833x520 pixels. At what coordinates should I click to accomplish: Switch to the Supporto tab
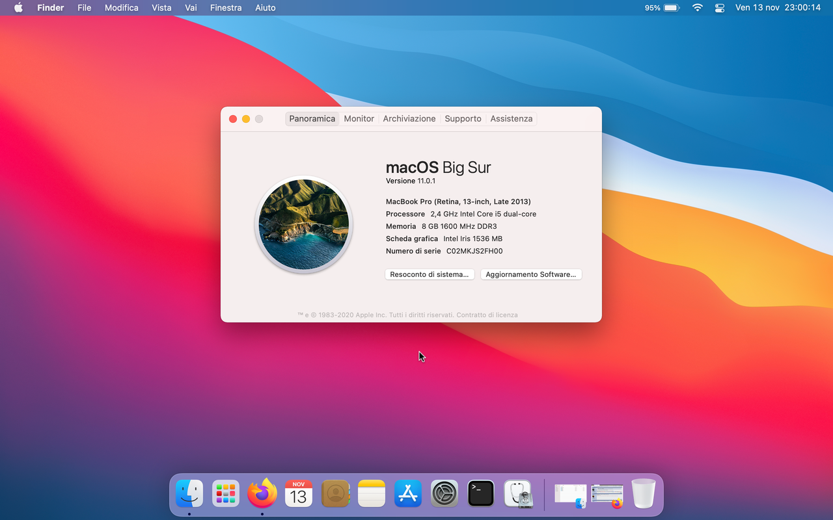click(463, 118)
